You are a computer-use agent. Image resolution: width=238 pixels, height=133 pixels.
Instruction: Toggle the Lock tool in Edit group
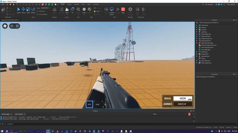tap(97, 11)
